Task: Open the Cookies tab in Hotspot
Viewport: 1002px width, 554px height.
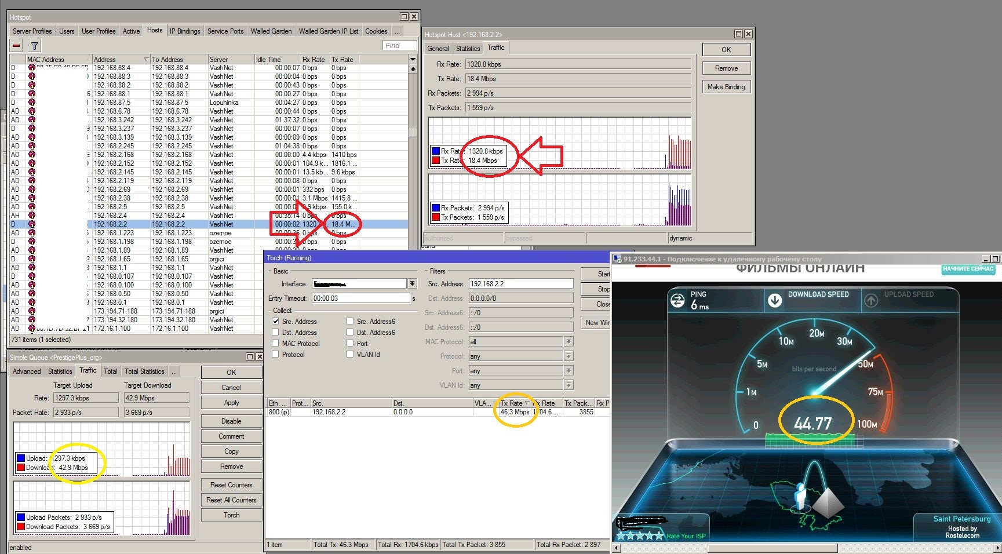Action: 376,31
